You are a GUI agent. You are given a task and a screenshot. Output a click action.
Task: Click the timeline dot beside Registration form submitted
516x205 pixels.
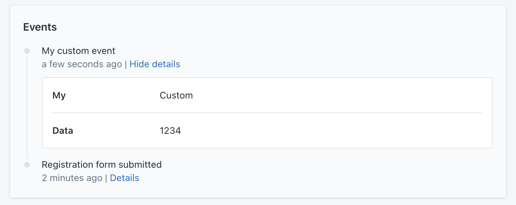(x=27, y=164)
